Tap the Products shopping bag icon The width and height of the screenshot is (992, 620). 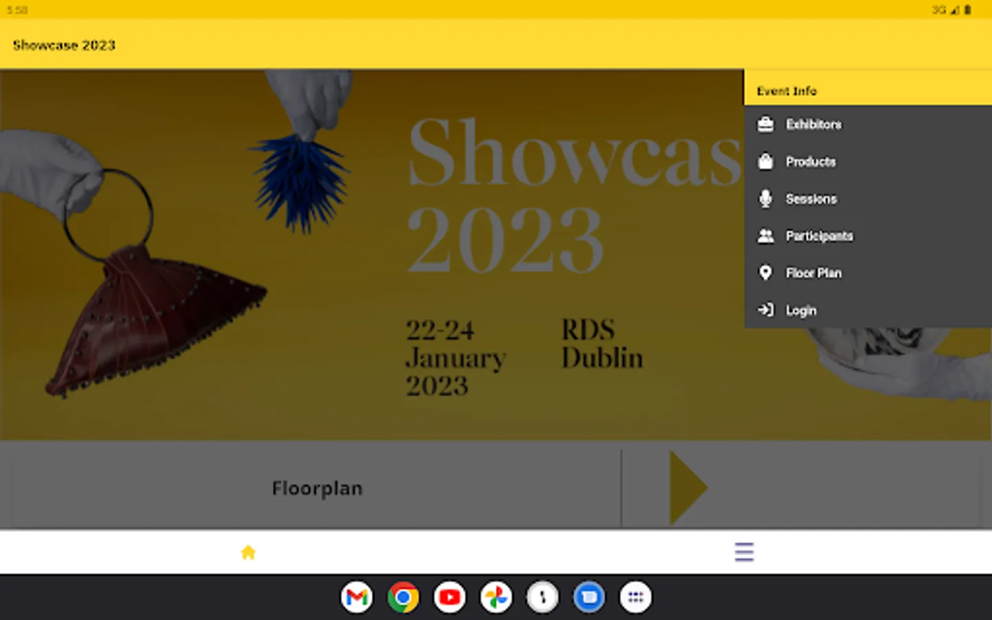point(765,161)
